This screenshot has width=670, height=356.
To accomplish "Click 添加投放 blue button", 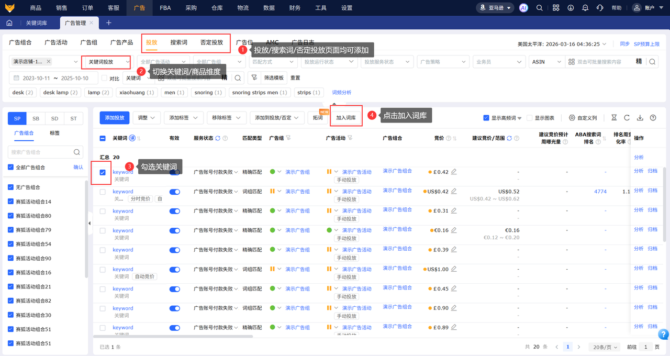I will 115,118.
